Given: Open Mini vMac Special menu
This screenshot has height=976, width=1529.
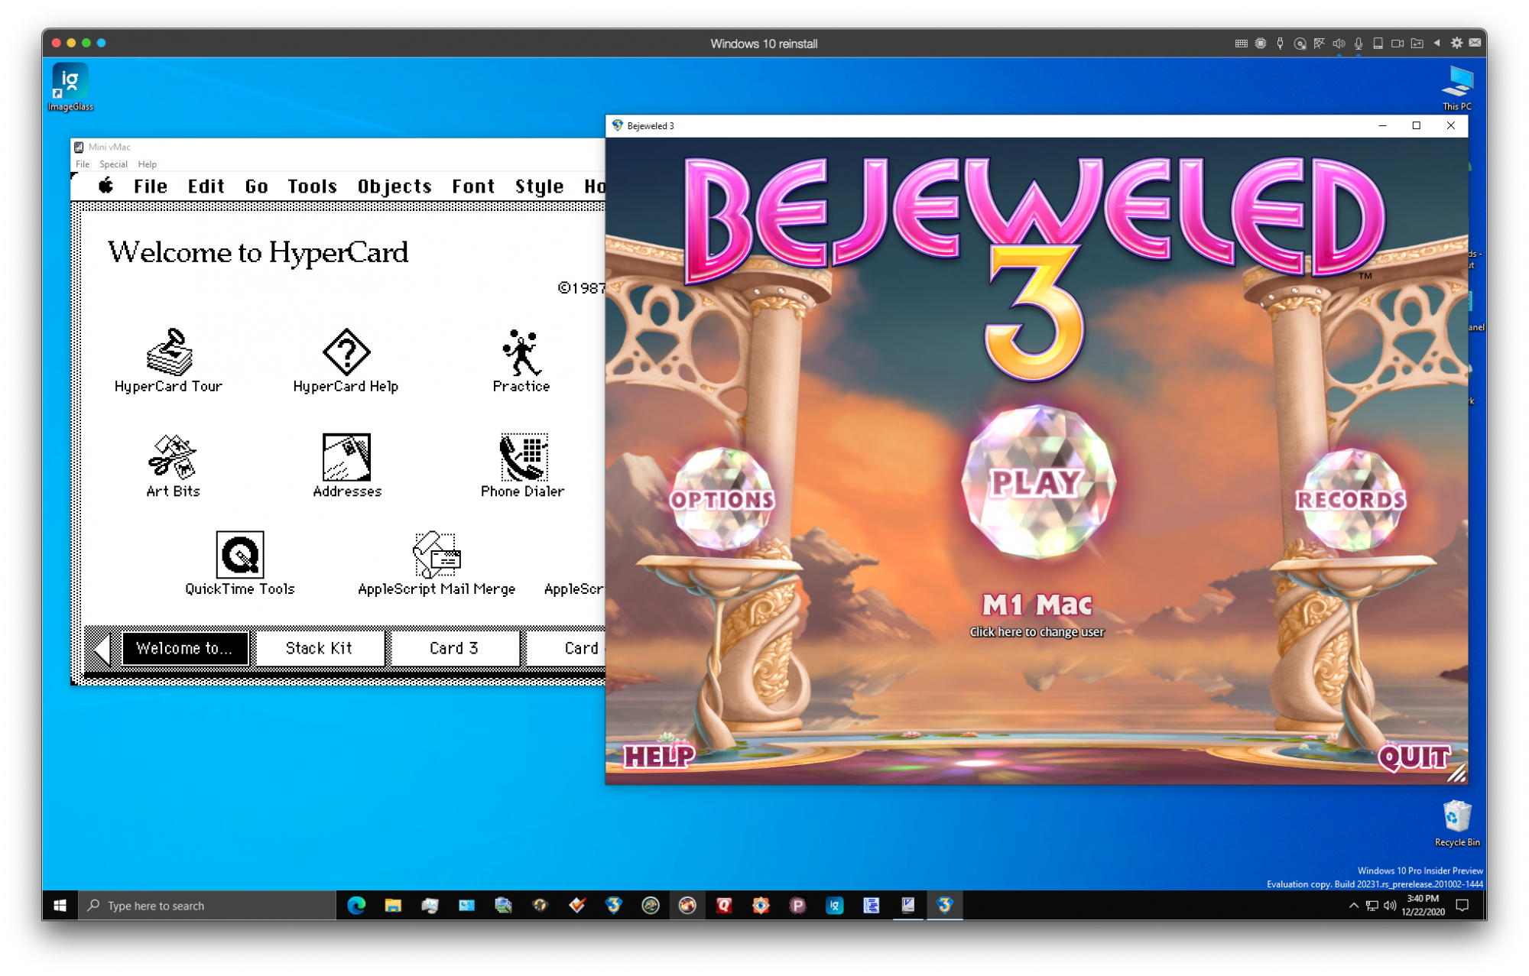Looking at the screenshot, I should coord(113,164).
